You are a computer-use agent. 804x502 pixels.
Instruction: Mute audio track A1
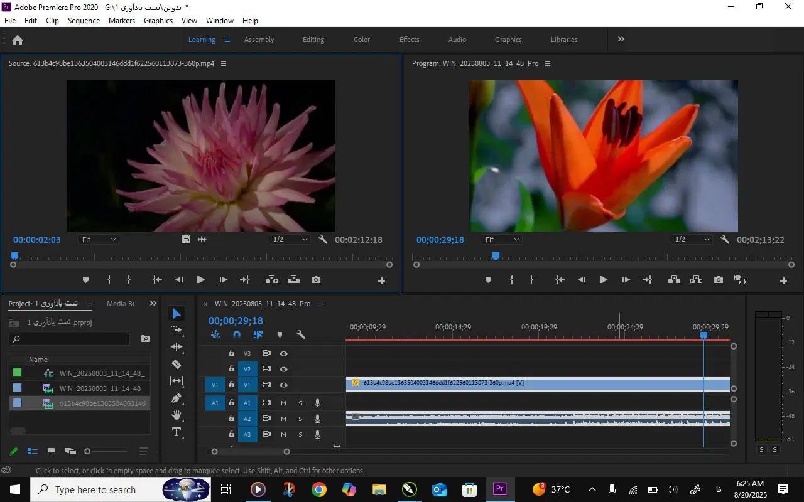pos(283,403)
